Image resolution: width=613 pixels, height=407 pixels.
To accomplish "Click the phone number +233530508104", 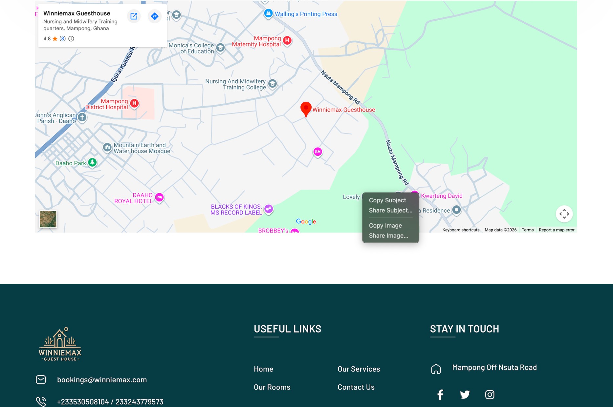I will (83, 402).
